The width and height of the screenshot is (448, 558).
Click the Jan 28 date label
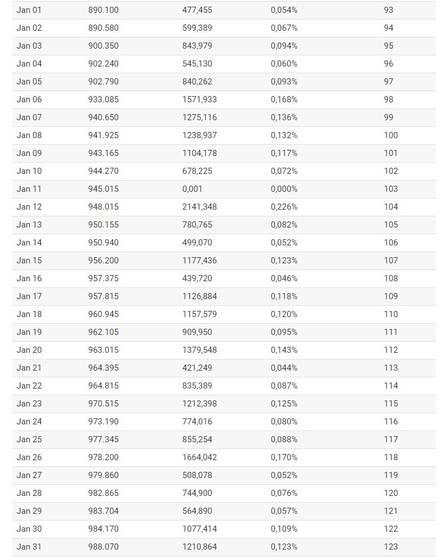(29, 493)
